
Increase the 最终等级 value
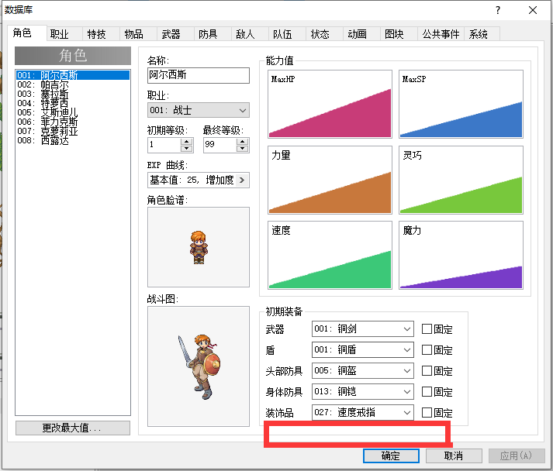point(242,142)
